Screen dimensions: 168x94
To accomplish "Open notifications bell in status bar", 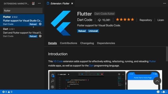I will point(164,92).
